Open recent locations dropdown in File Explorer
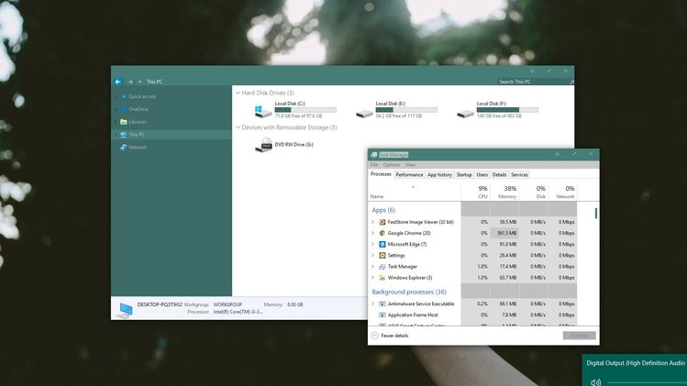The width and height of the screenshot is (687, 386). pos(139,82)
